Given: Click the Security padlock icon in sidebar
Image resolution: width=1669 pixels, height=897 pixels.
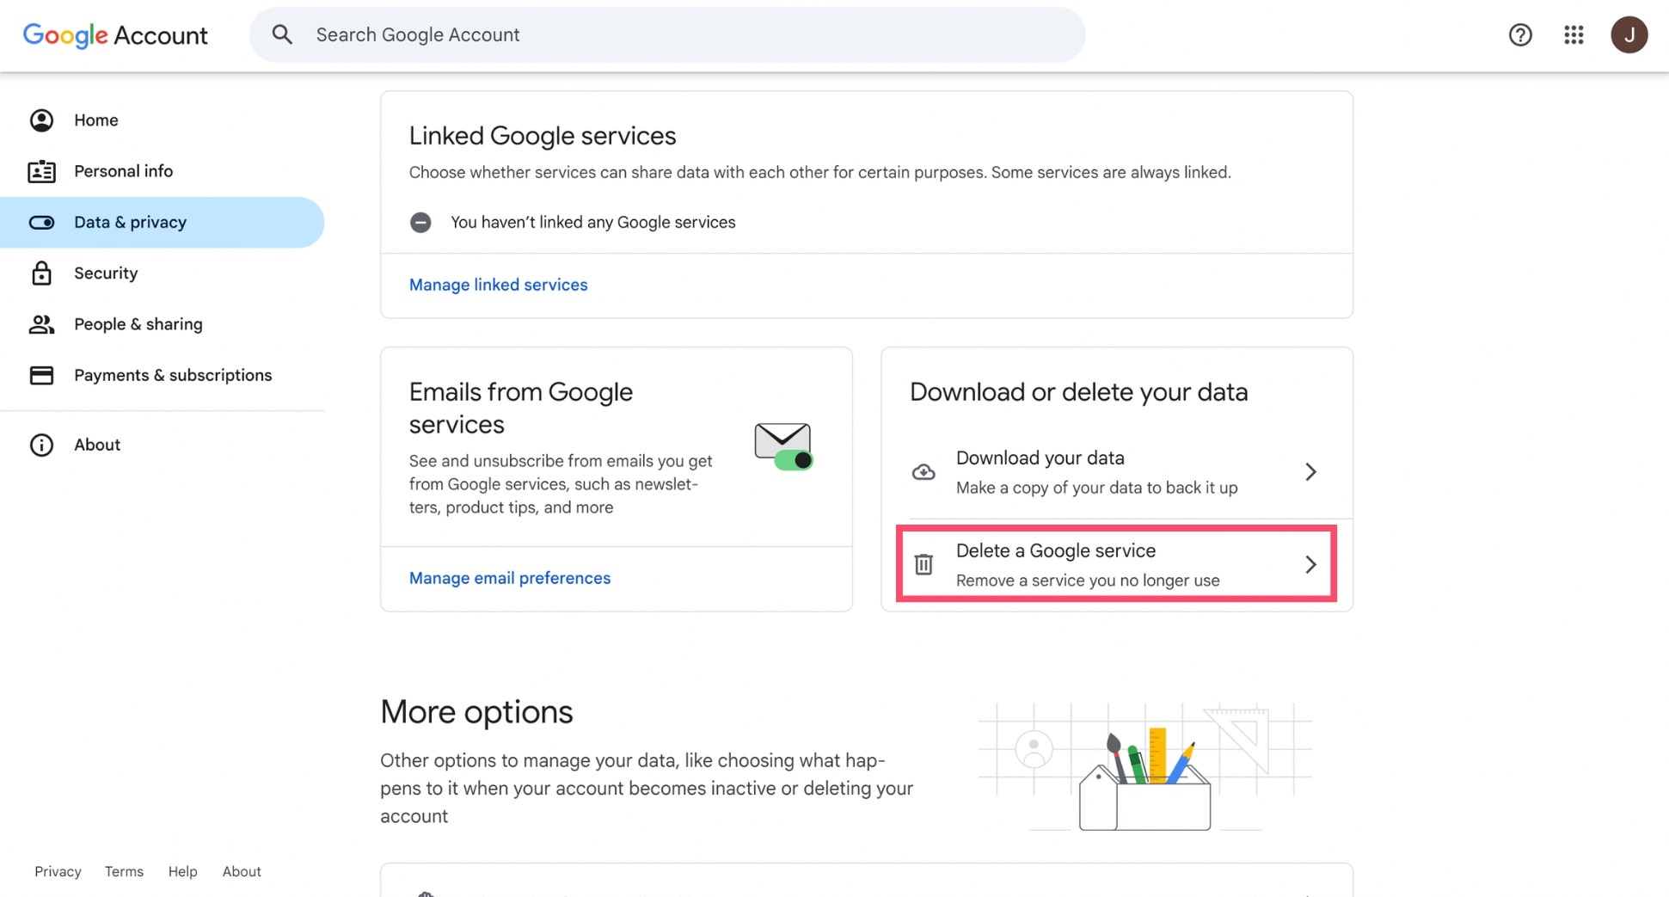Looking at the screenshot, I should click(x=41, y=273).
